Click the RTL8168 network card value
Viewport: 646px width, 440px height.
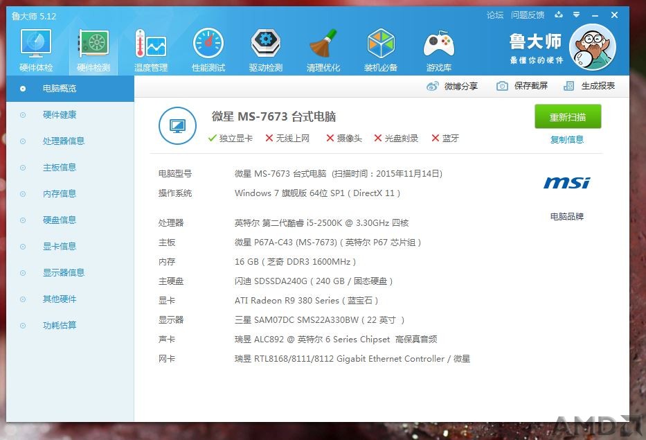point(352,359)
